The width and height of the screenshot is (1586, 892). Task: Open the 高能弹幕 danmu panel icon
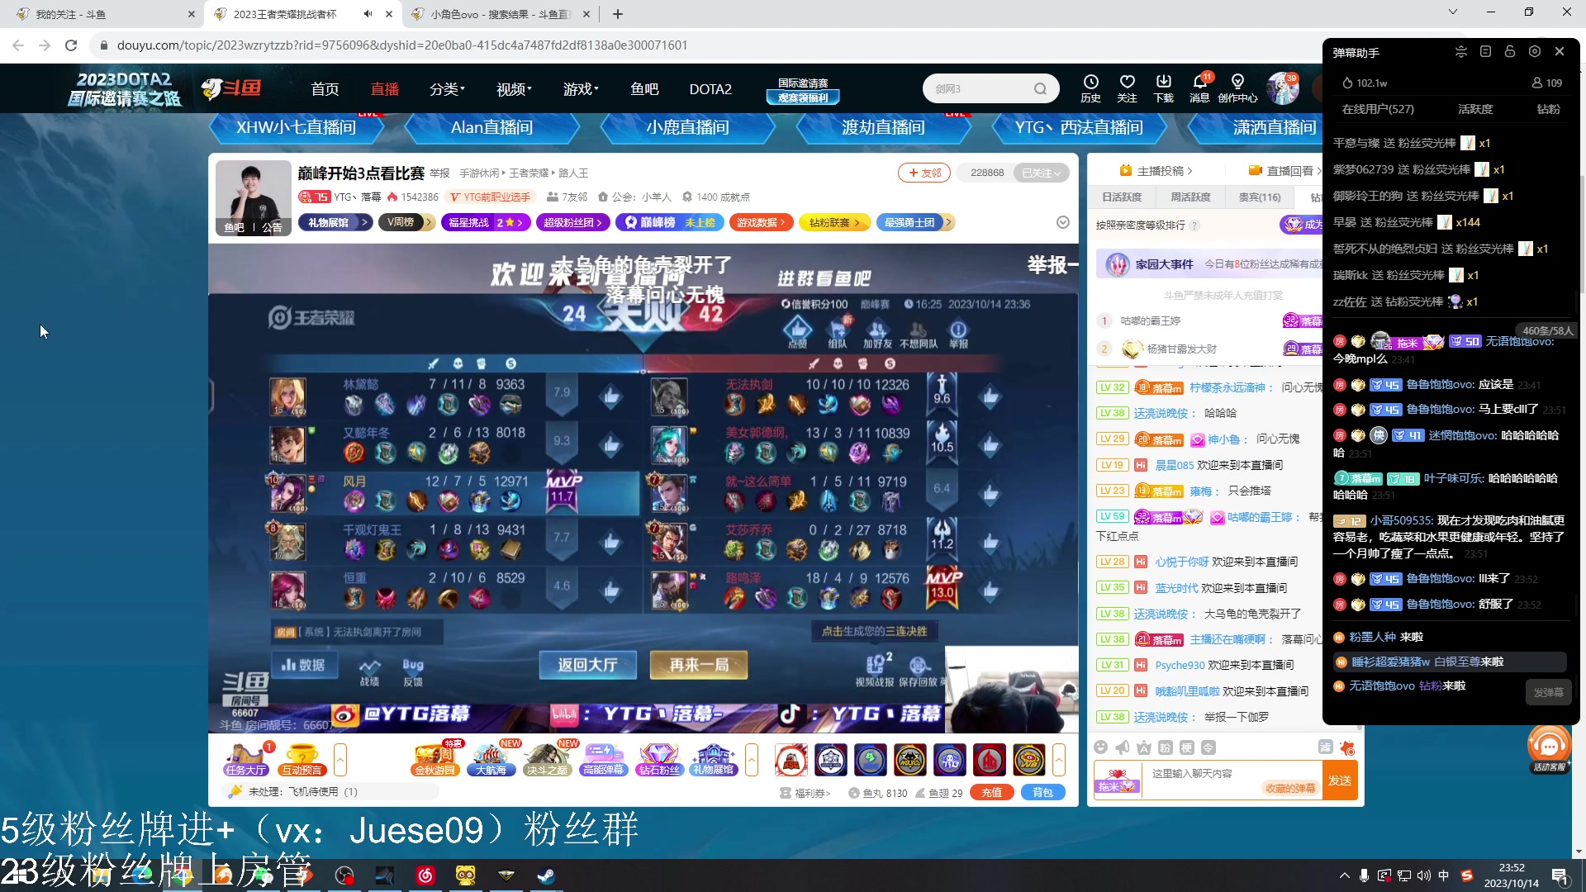[x=603, y=758]
